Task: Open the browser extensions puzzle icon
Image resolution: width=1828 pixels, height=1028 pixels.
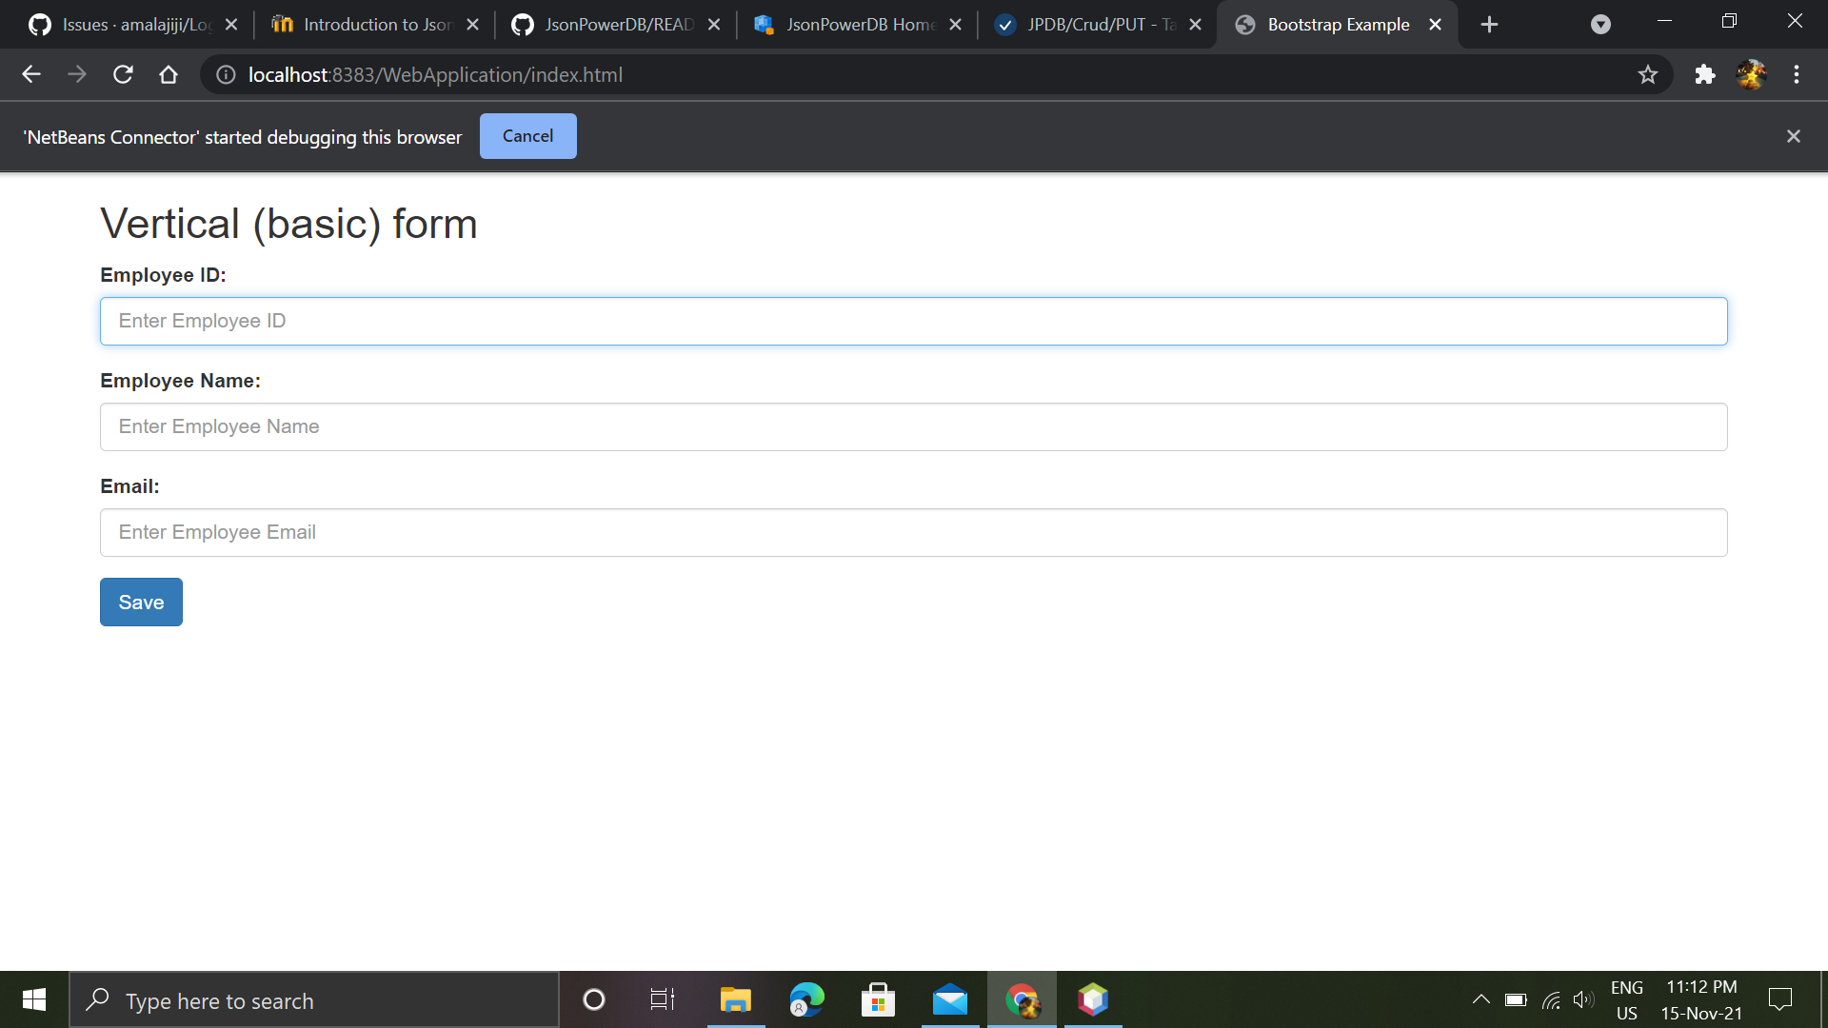Action: click(x=1705, y=74)
